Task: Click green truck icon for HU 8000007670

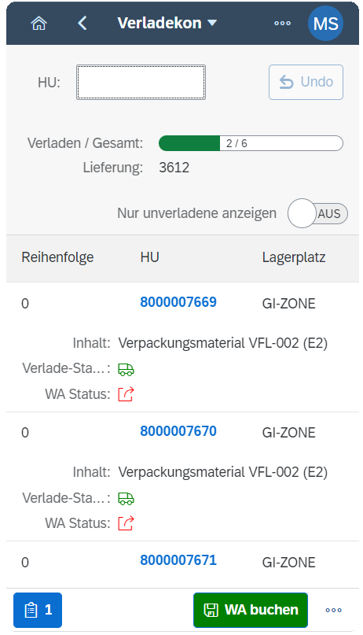Action: click(x=126, y=499)
